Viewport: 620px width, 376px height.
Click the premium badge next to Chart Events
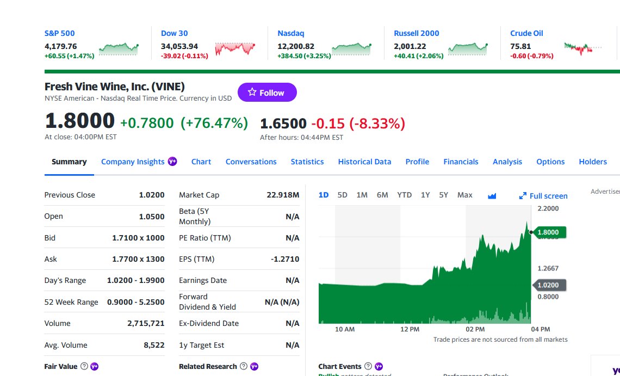pyautogui.click(x=379, y=367)
